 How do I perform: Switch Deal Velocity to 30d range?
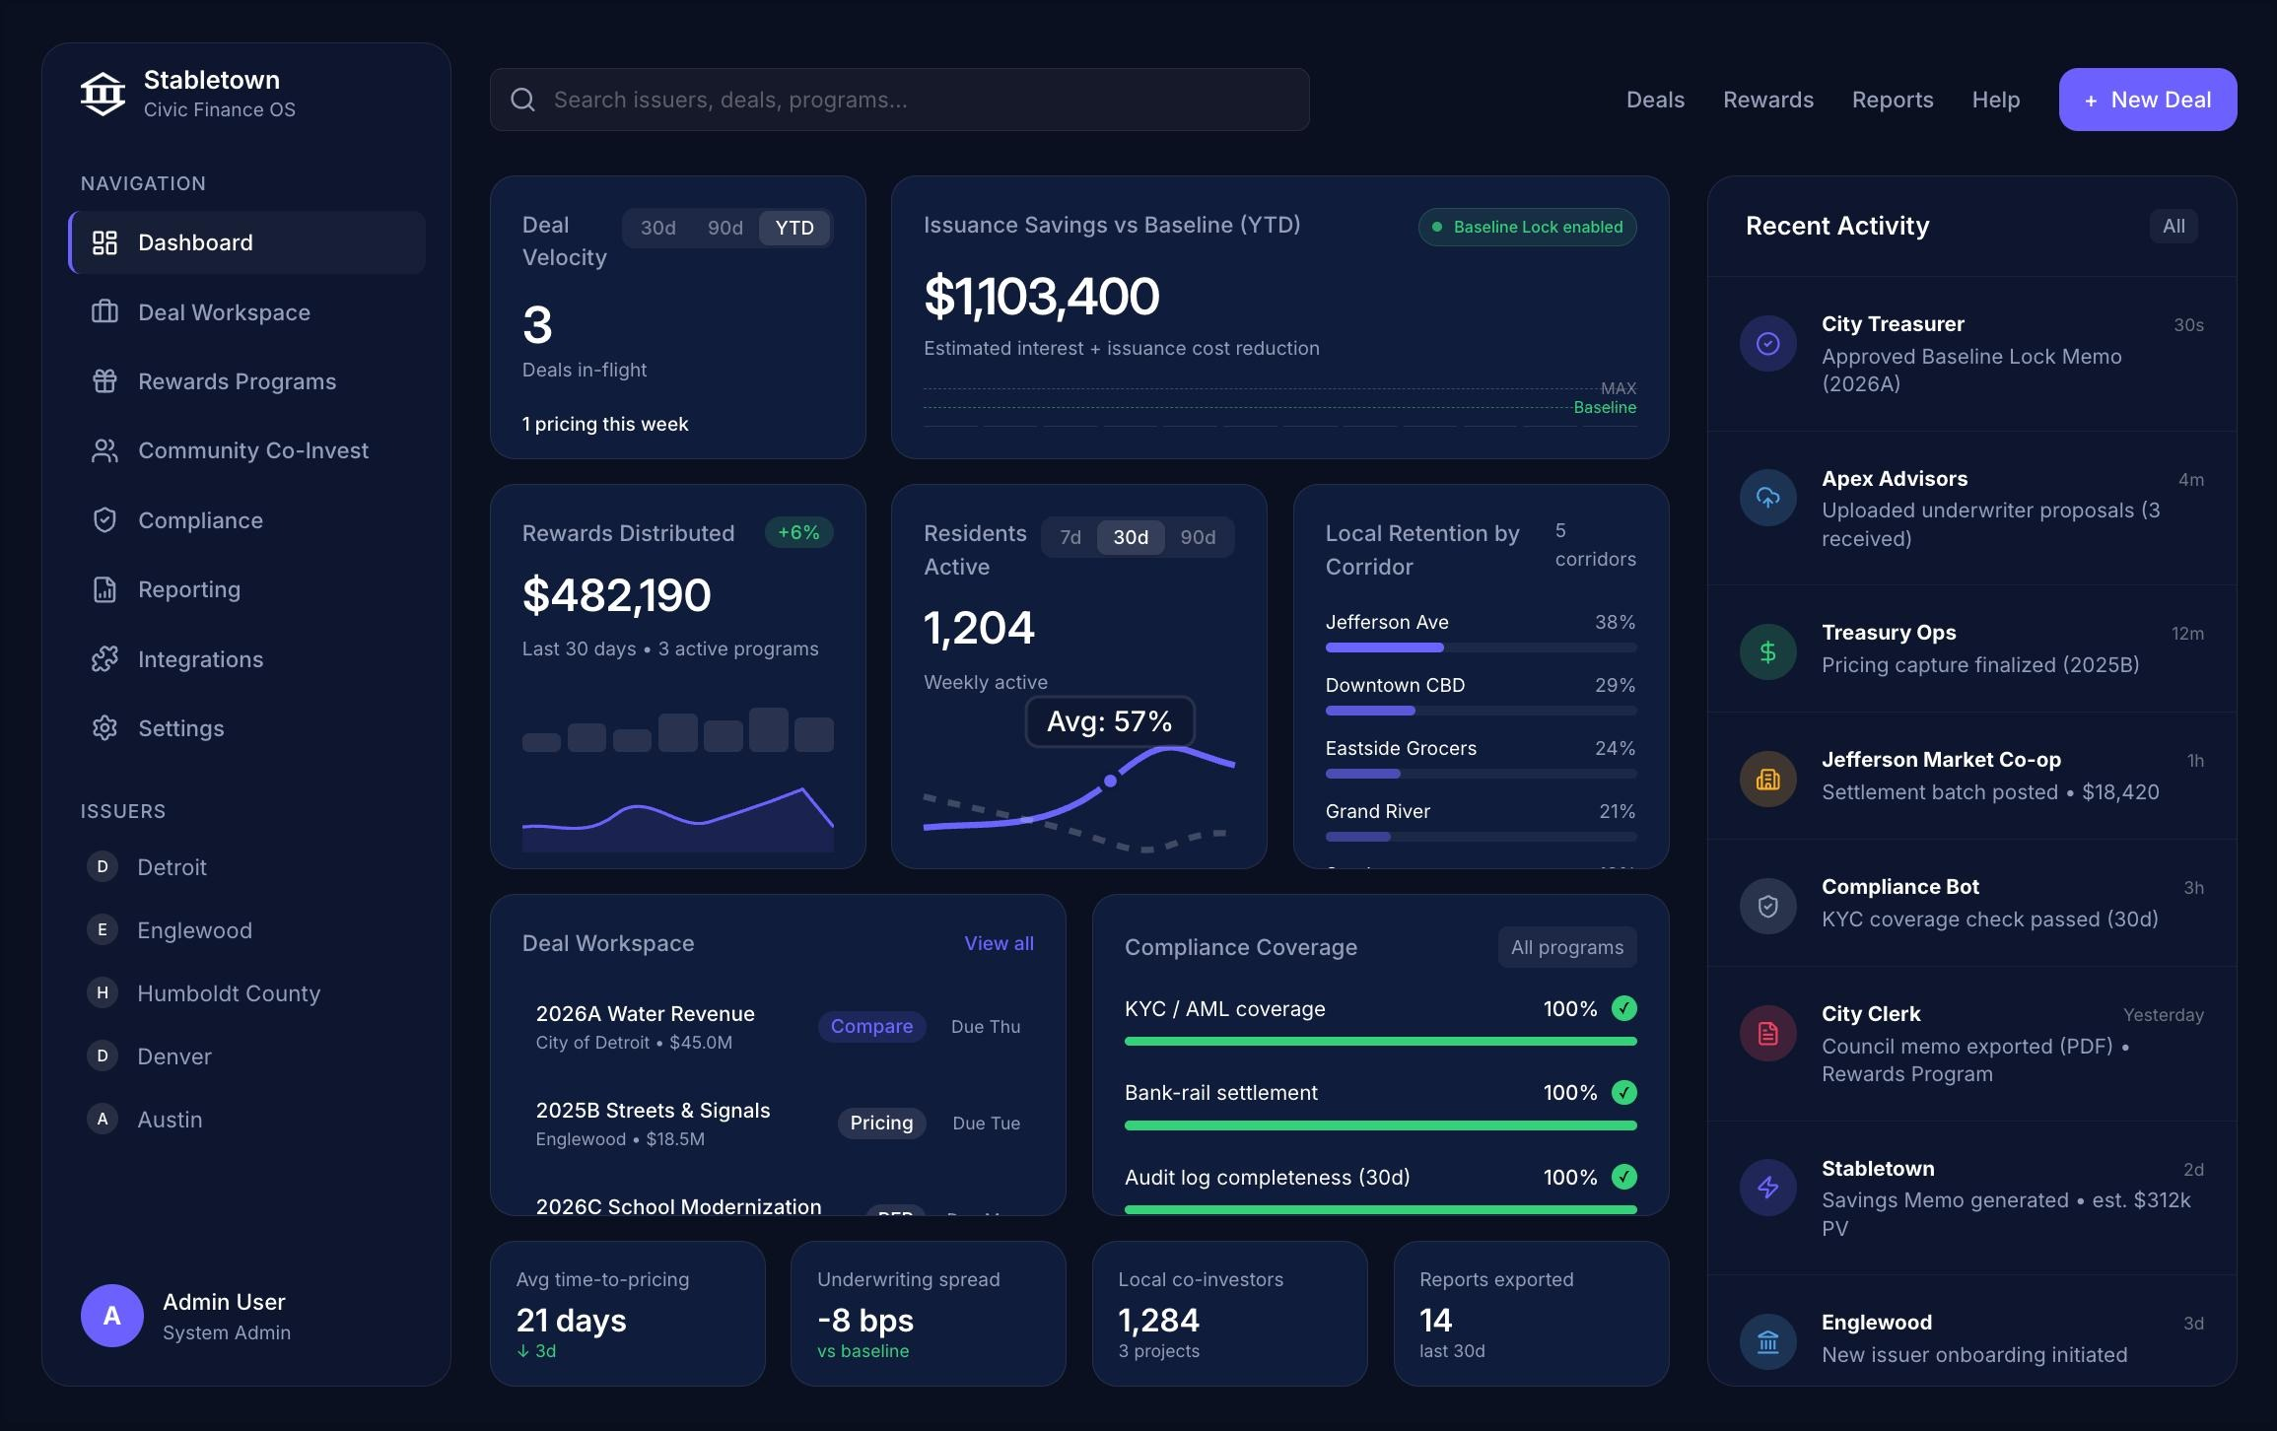(657, 228)
